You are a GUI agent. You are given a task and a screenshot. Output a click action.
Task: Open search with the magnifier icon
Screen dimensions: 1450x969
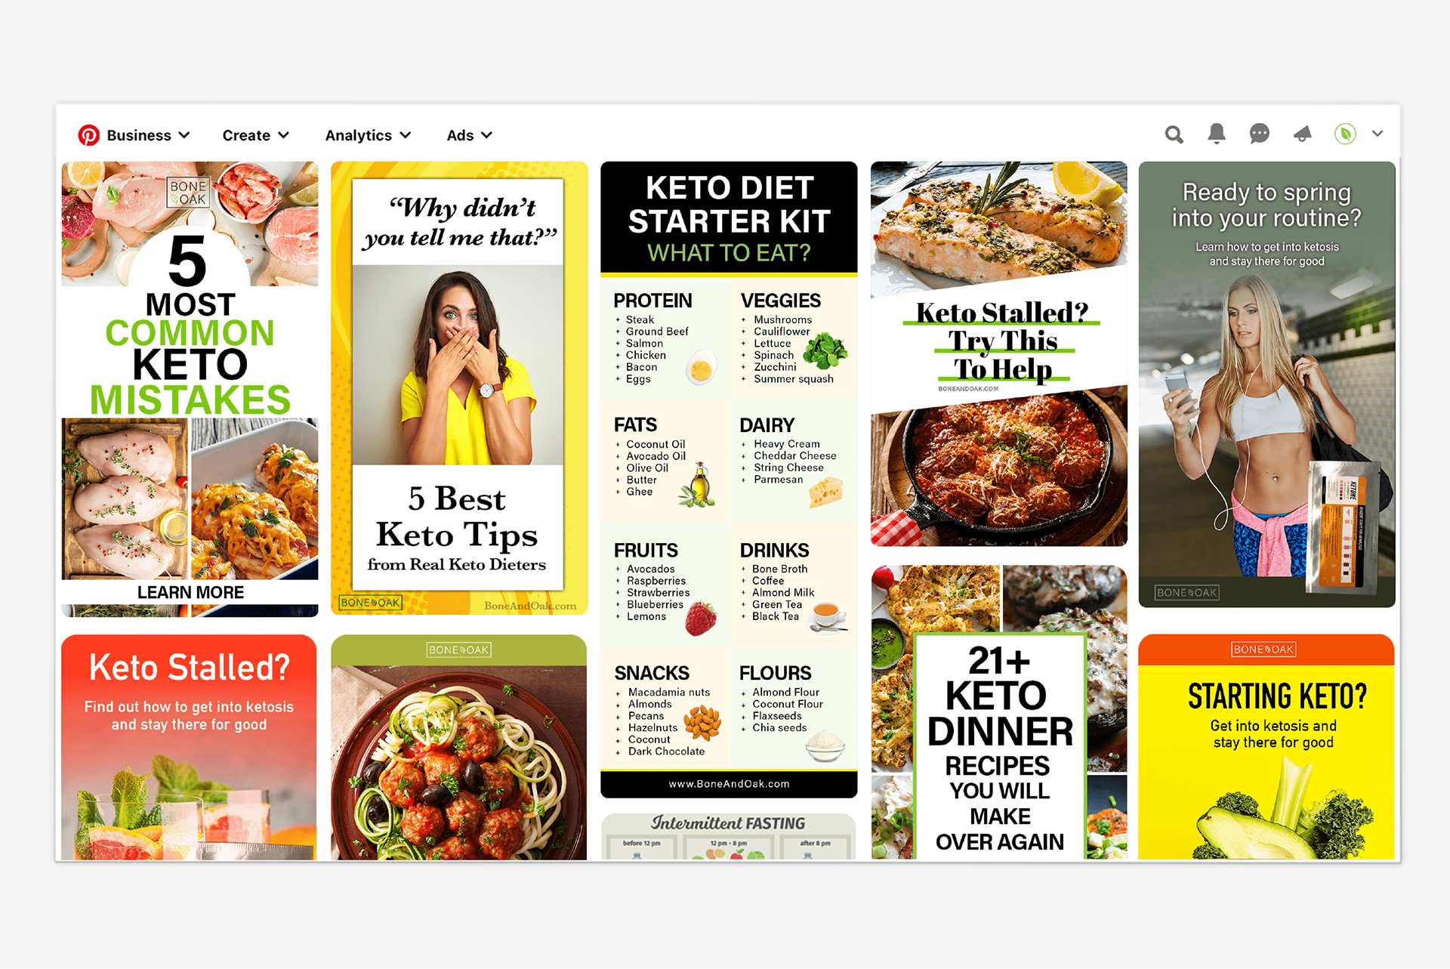coord(1174,134)
